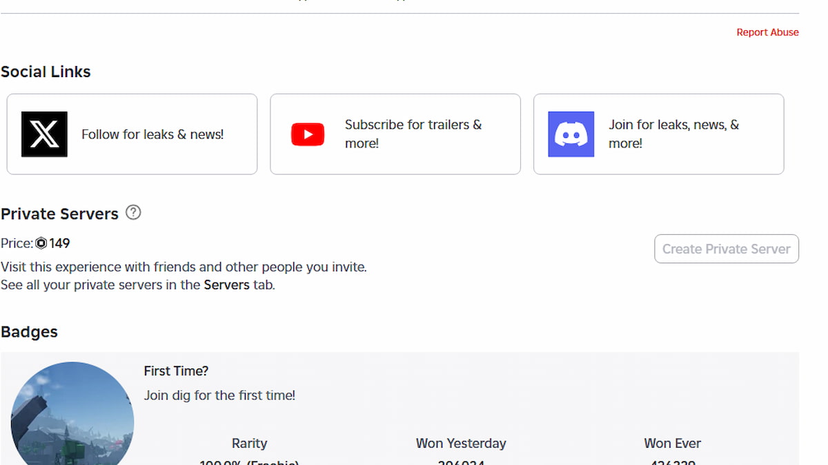Click the 'First Time?' badge title
Screen dimensions: 828x465
(176, 371)
